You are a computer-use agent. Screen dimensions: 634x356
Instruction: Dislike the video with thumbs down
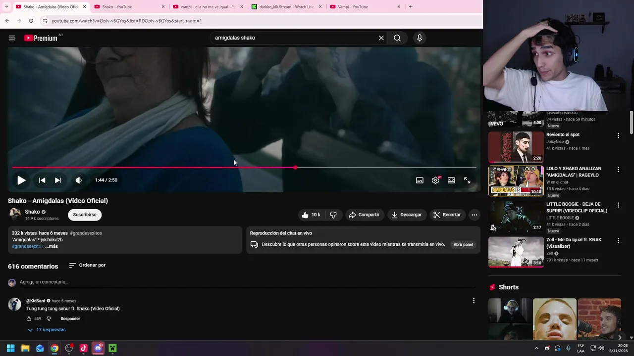coord(333,215)
